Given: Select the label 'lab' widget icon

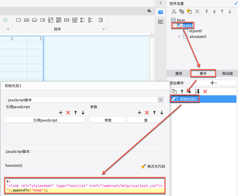Looking at the screenshot, I should [26, 20].
